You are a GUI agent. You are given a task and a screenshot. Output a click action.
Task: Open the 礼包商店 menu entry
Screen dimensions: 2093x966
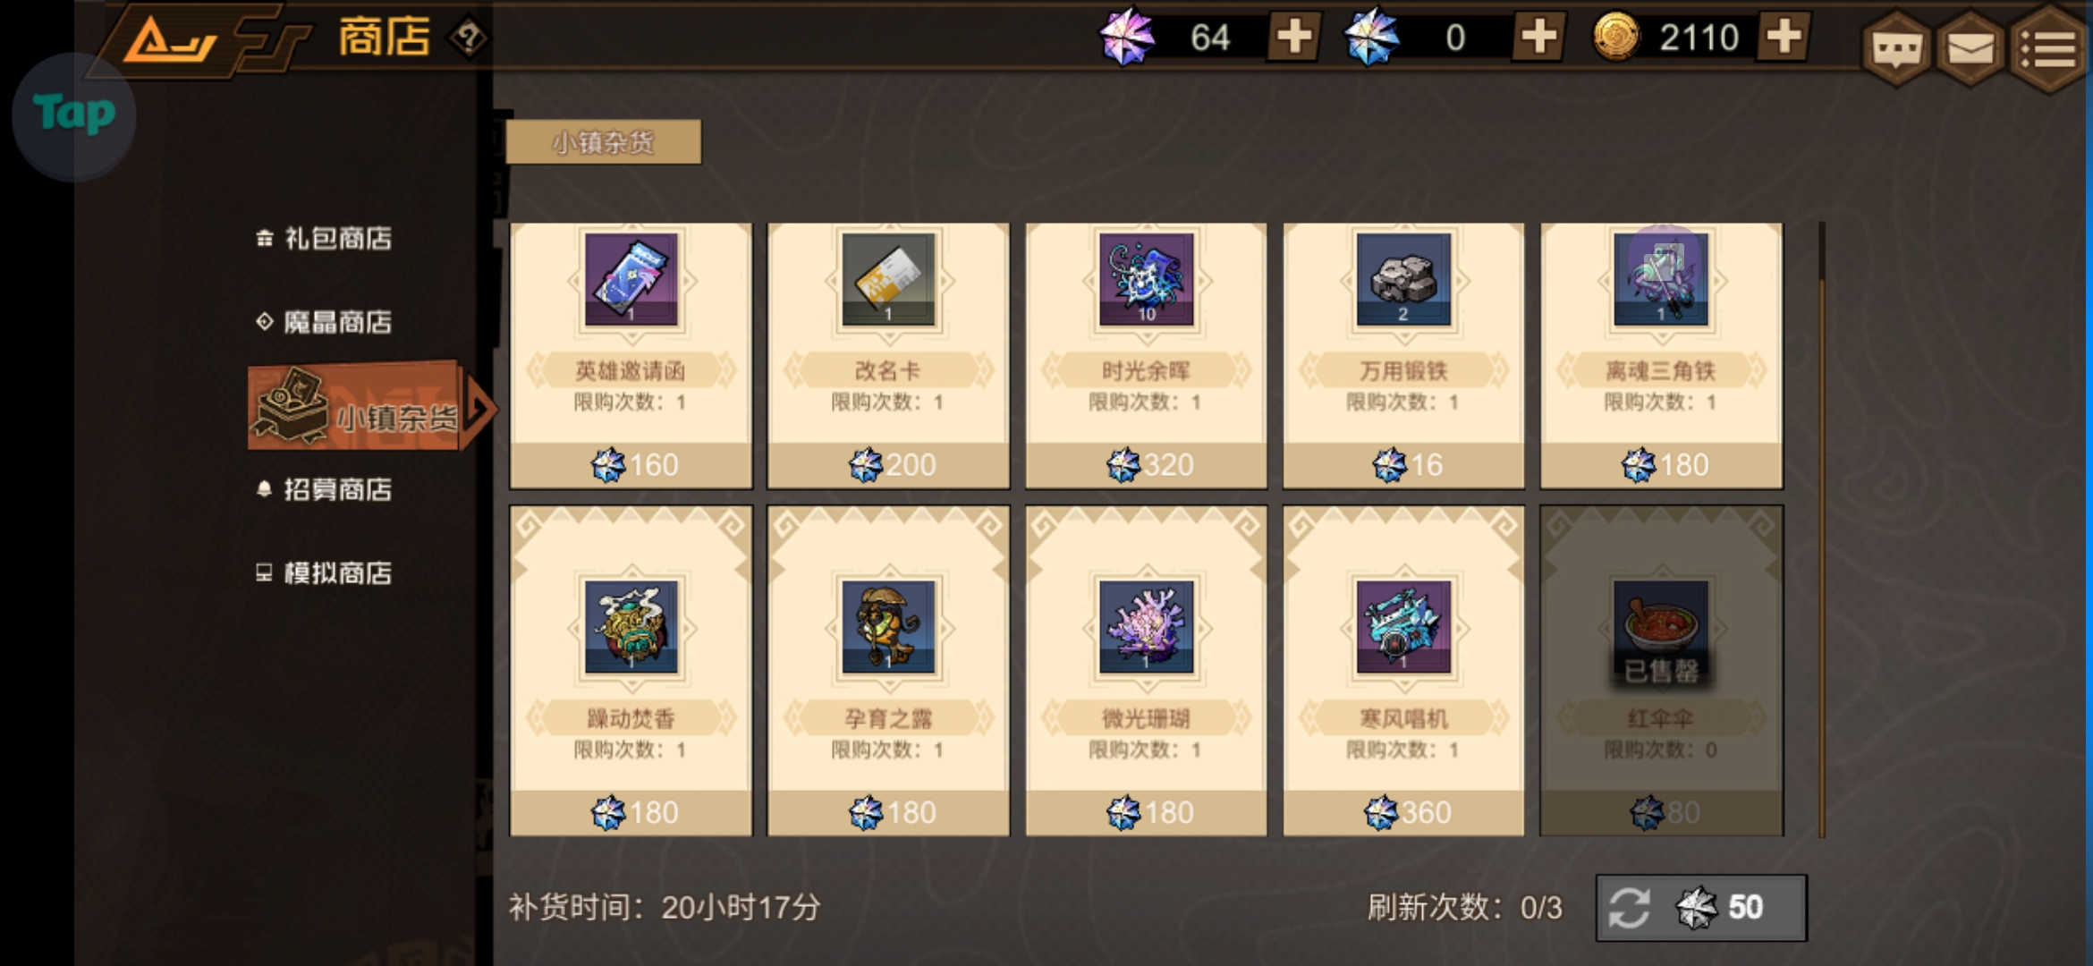point(325,239)
